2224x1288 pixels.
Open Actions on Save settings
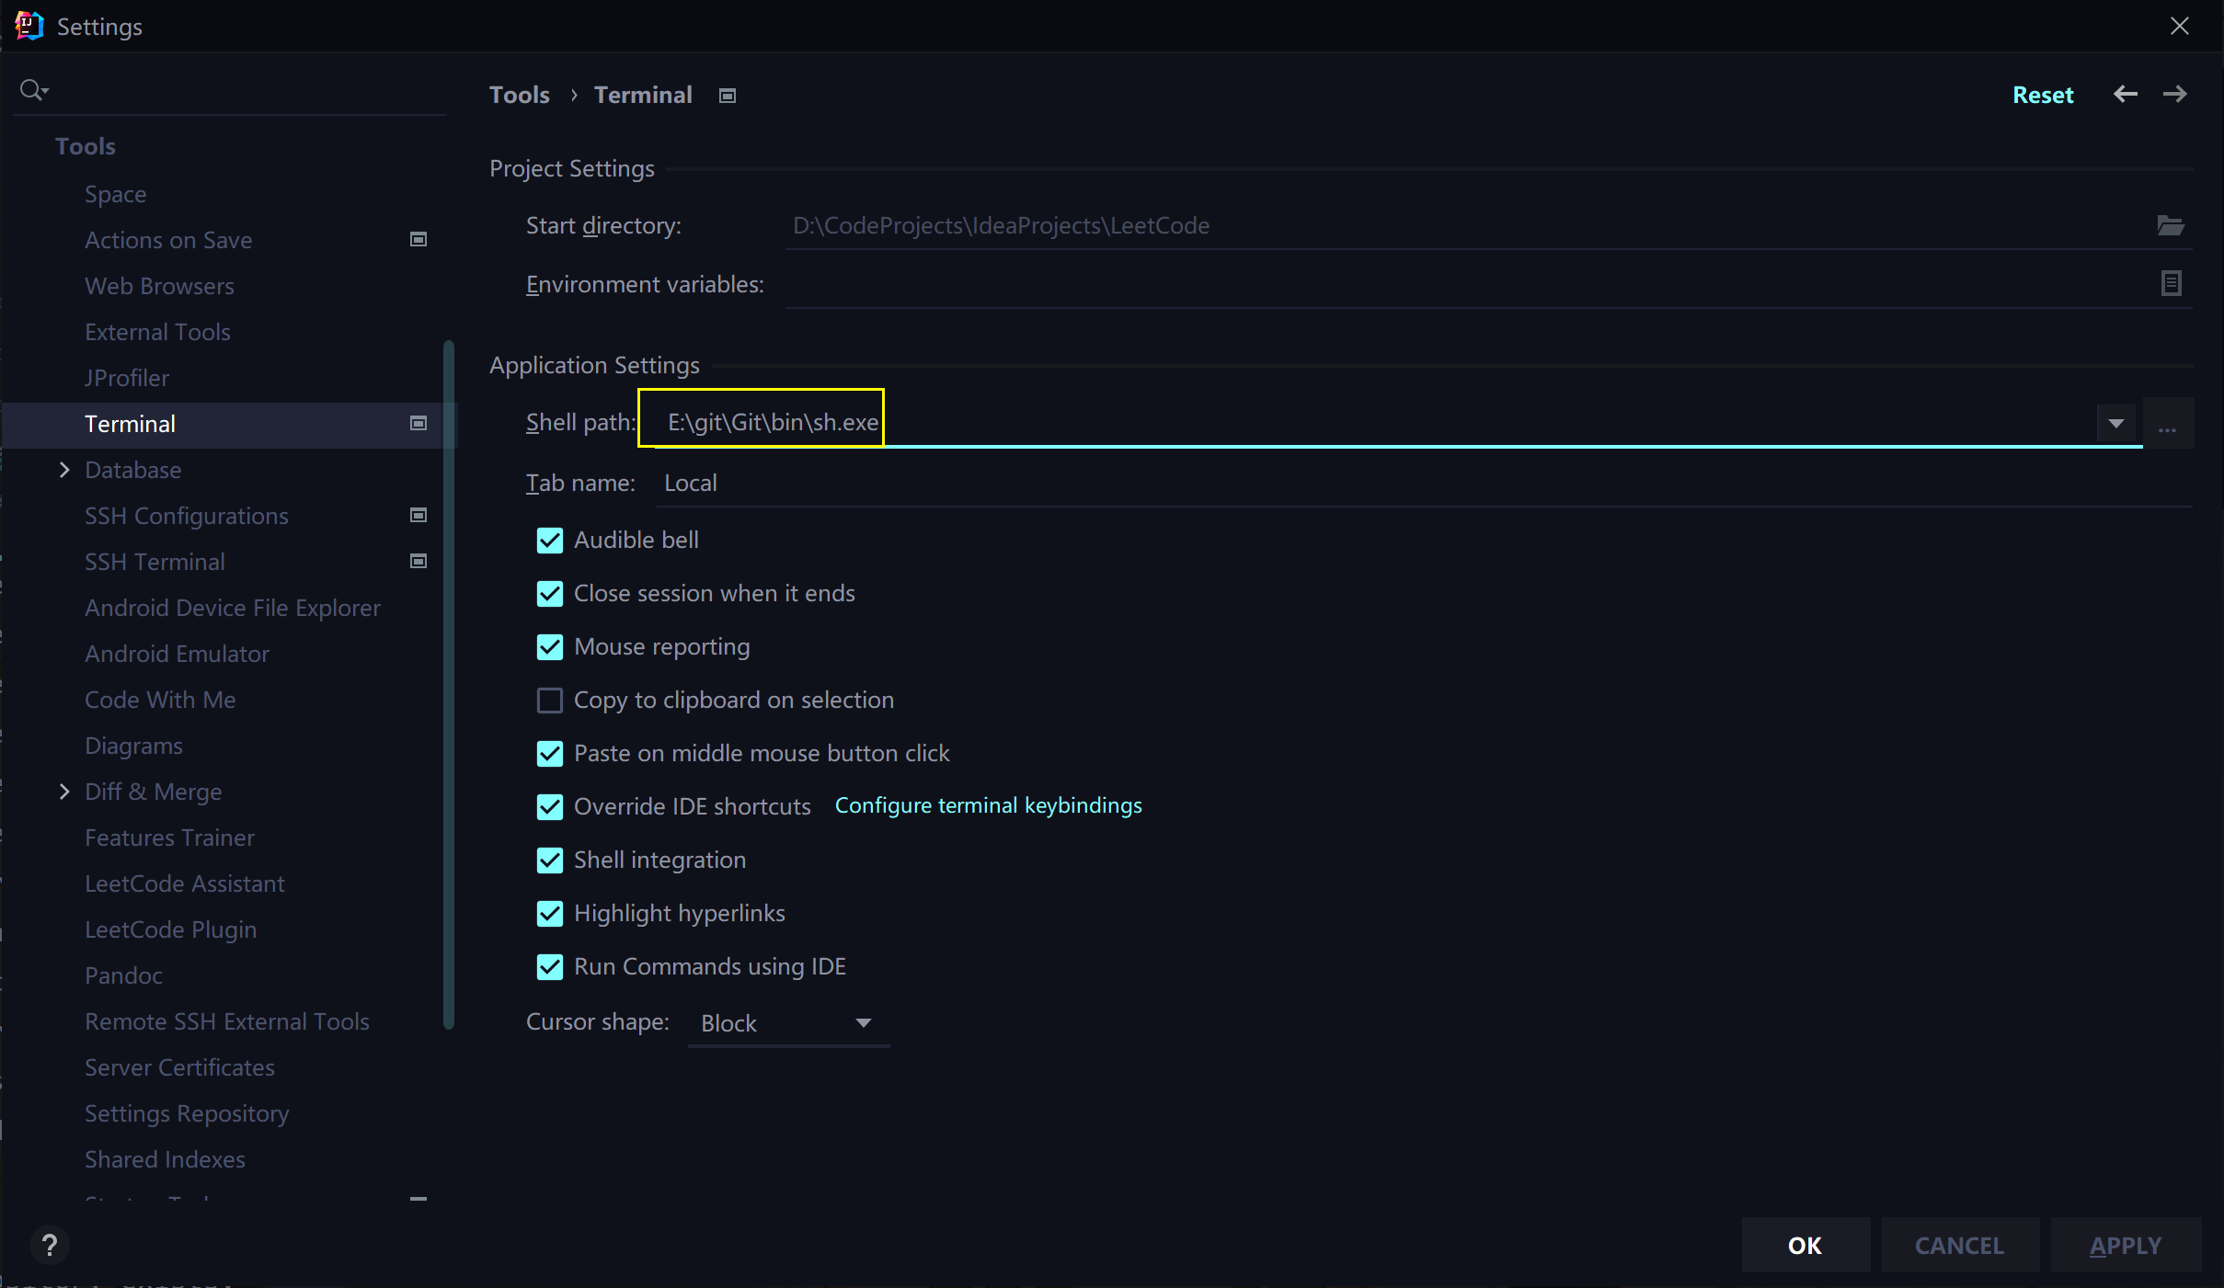pyautogui.click(x=168, y=240)
